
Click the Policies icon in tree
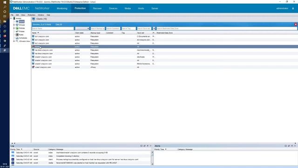(x=17, y=28)
